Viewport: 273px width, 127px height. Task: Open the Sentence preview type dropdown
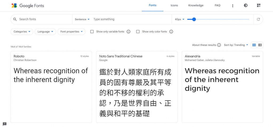(82, 19)
